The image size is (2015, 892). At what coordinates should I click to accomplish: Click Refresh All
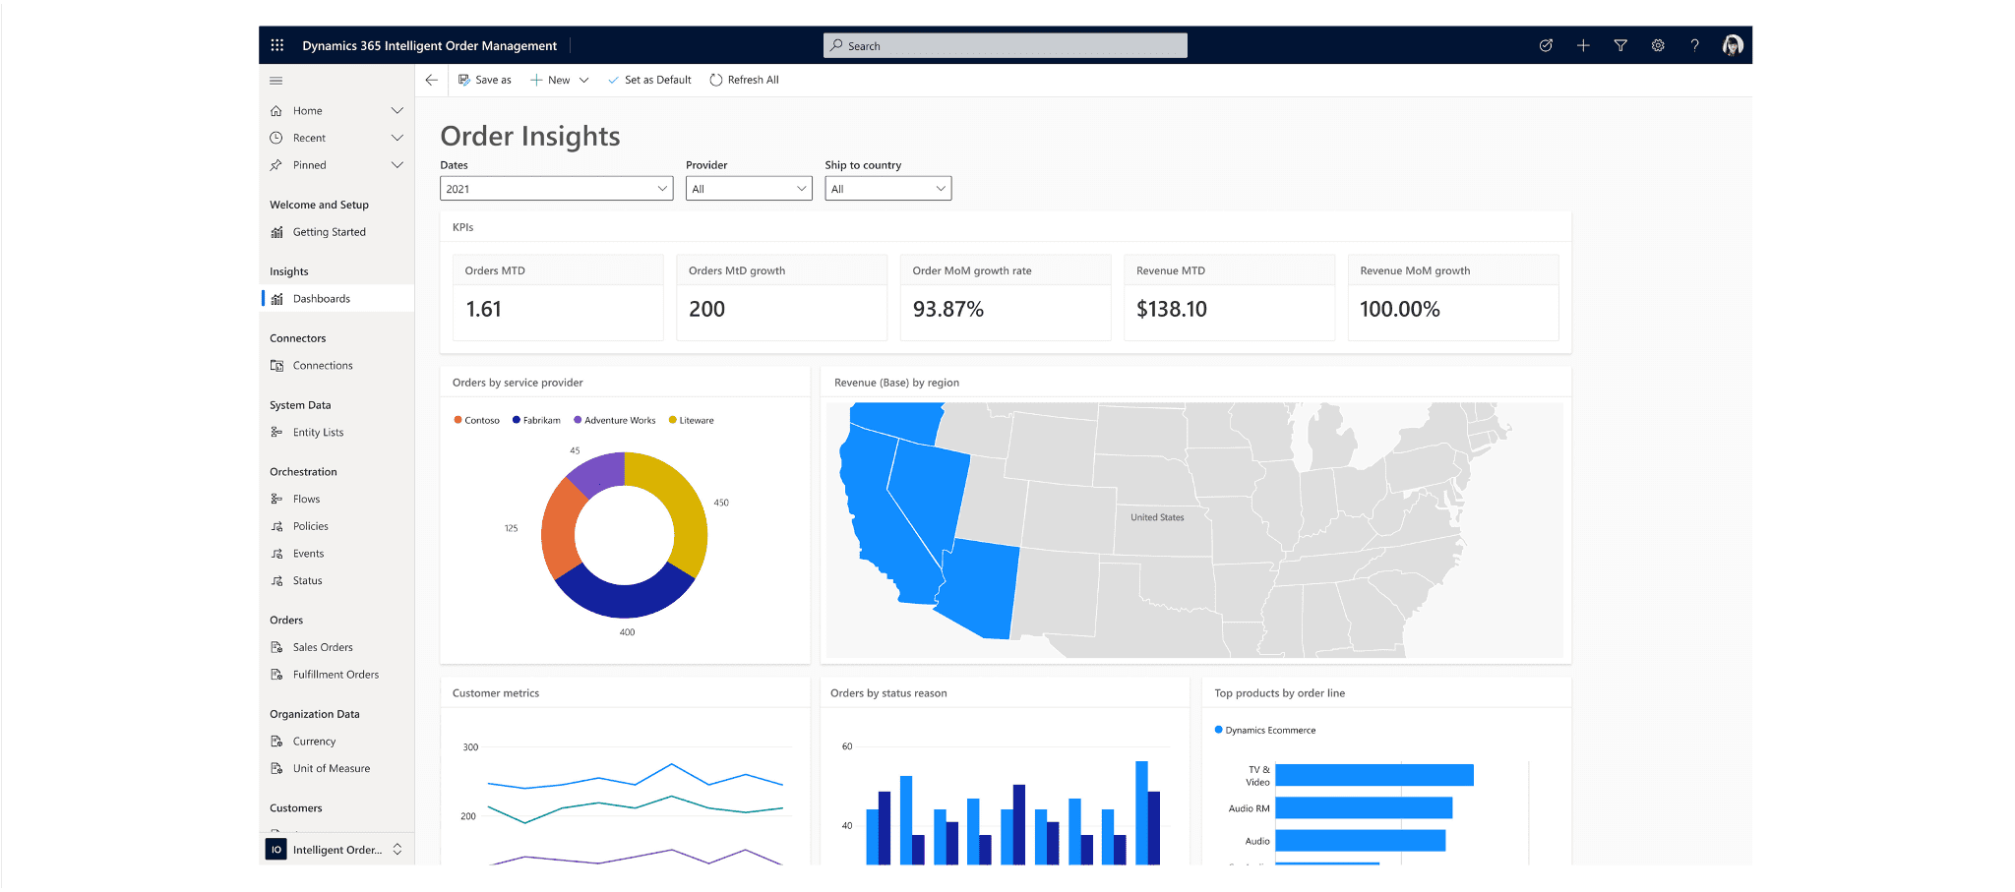tap(744, 81)
